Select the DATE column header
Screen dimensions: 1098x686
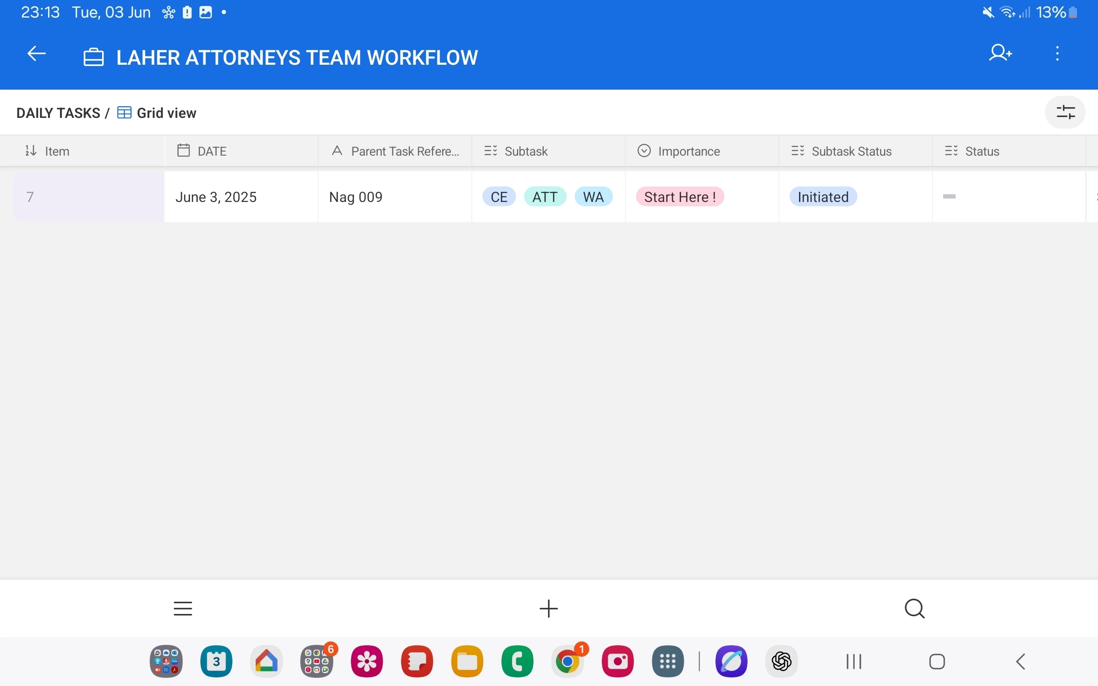[241, 151]
